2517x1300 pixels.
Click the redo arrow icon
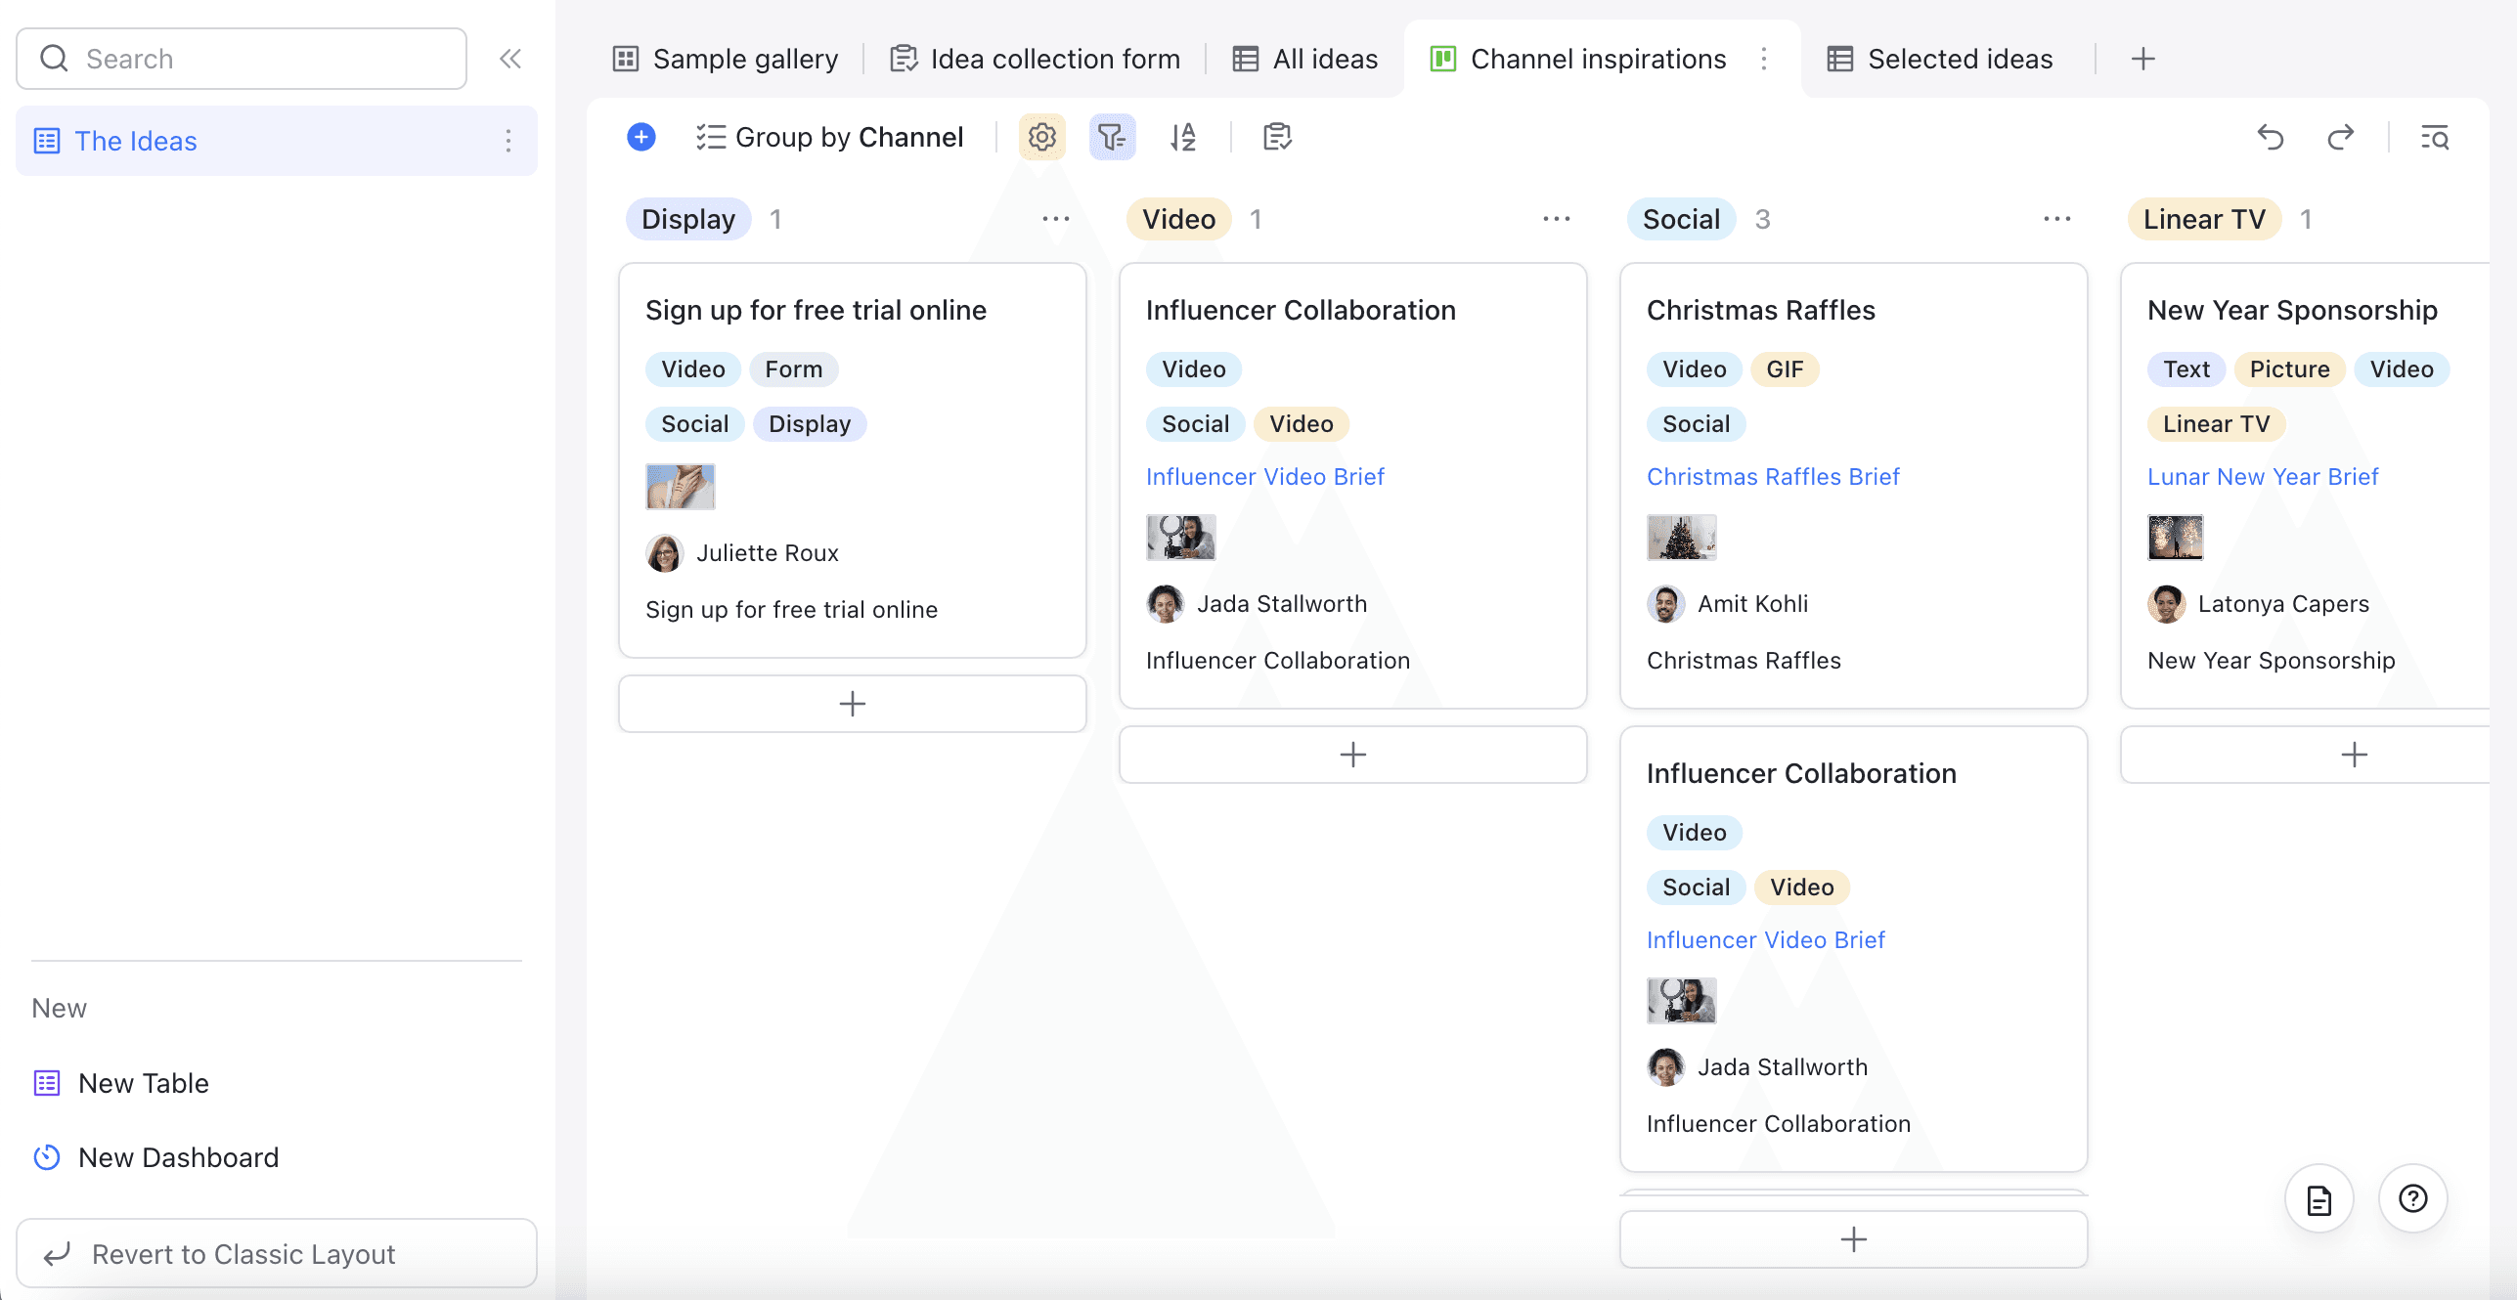[2341, 137]
